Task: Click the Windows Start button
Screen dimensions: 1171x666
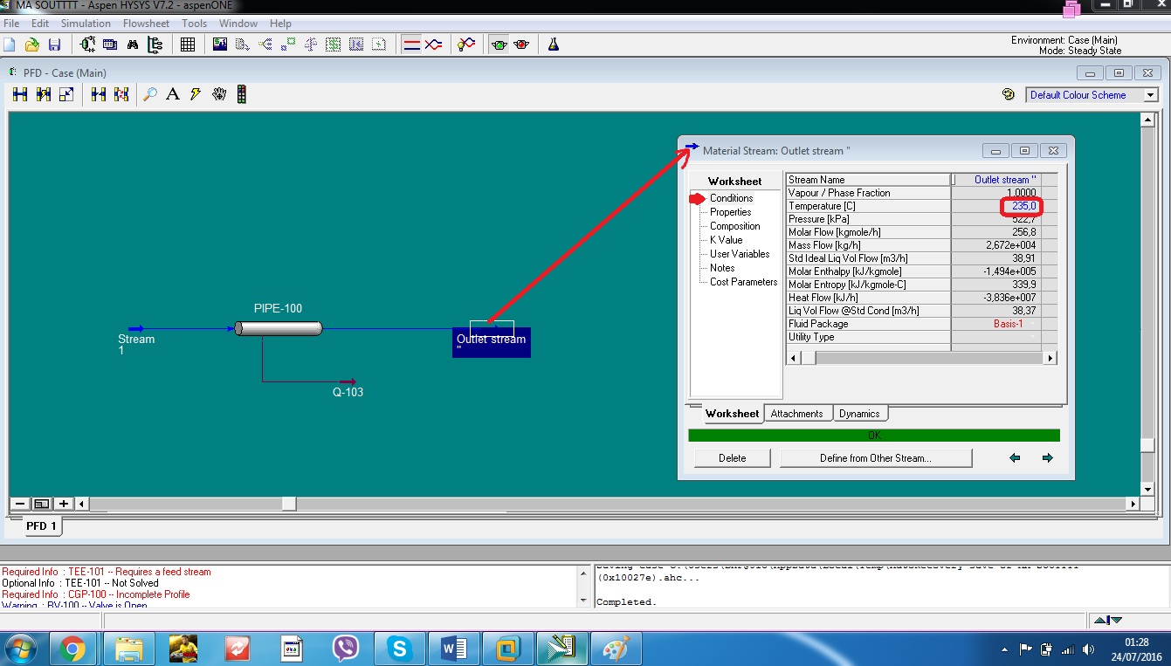Action: pos(20,649)
